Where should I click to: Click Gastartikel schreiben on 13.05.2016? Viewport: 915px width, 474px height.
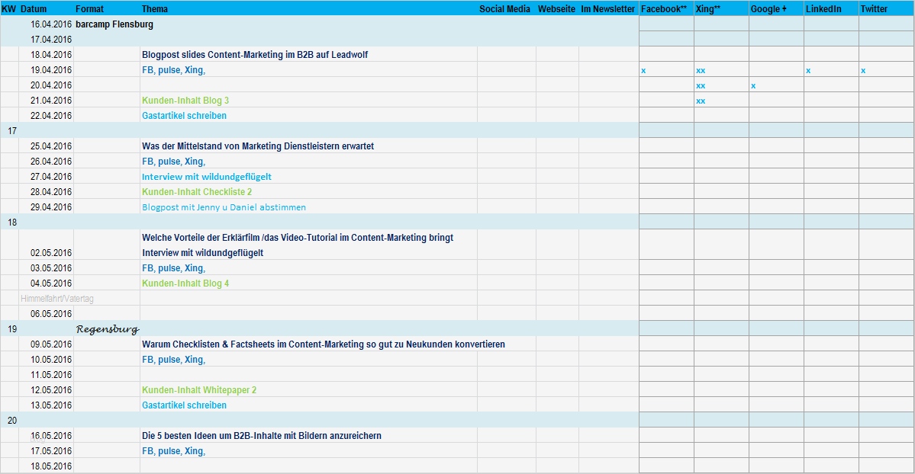(x=185, y=405)
